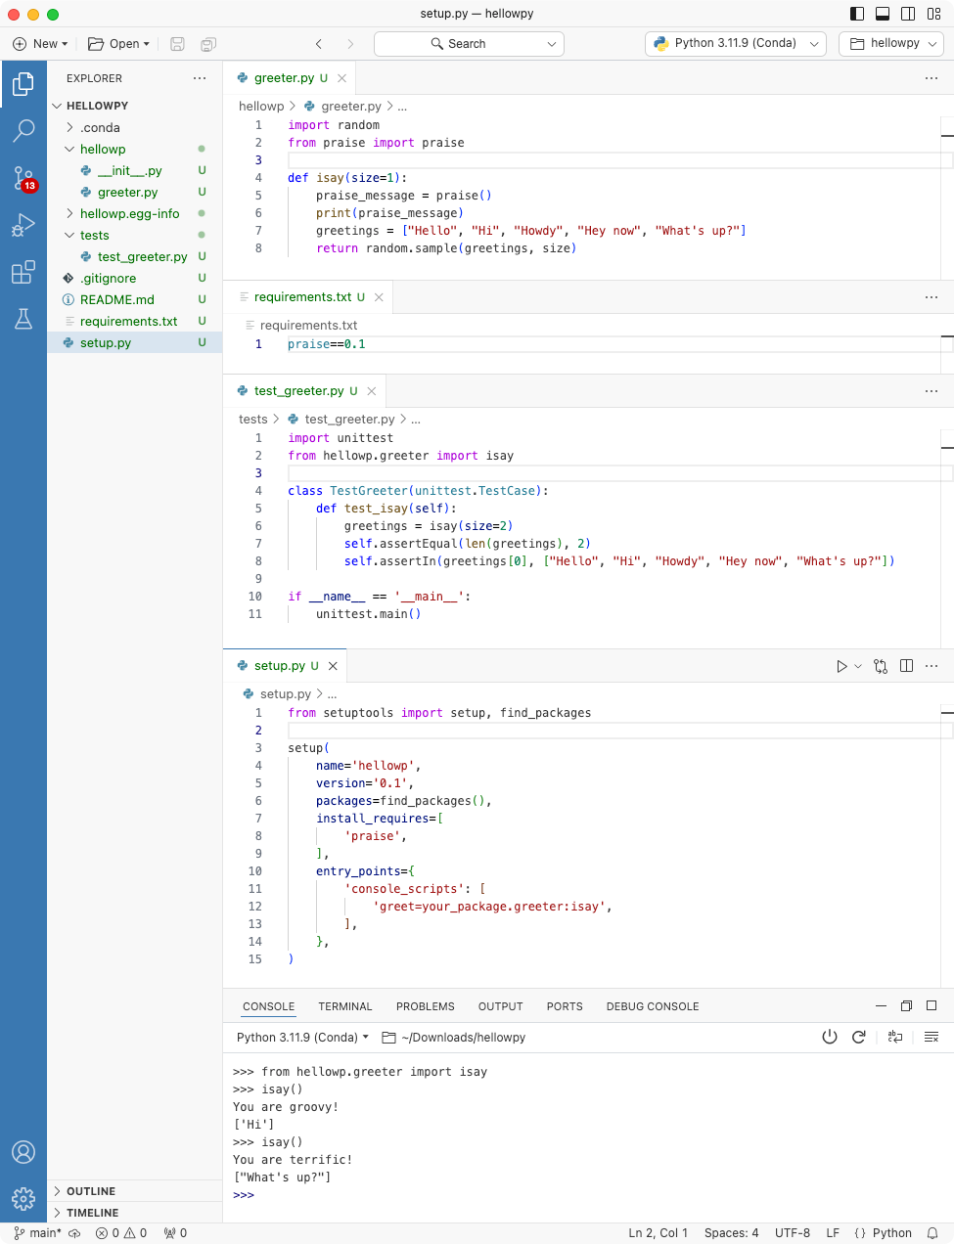Click the top Search input field
954x1244 pixels.
468,44
